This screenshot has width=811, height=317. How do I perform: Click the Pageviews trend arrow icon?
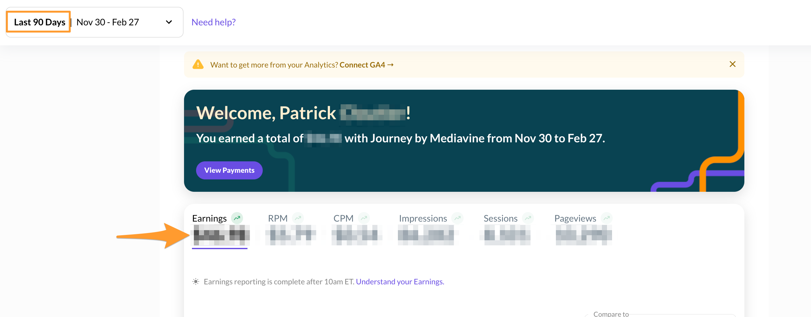pos(606,218)
